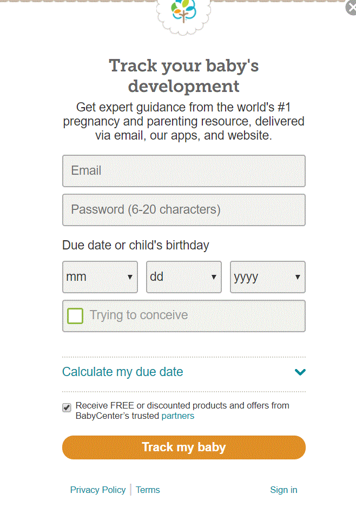The height and width of the screenshot is (520, 356).
Task: Focus the Email input field
Action: 184,171
